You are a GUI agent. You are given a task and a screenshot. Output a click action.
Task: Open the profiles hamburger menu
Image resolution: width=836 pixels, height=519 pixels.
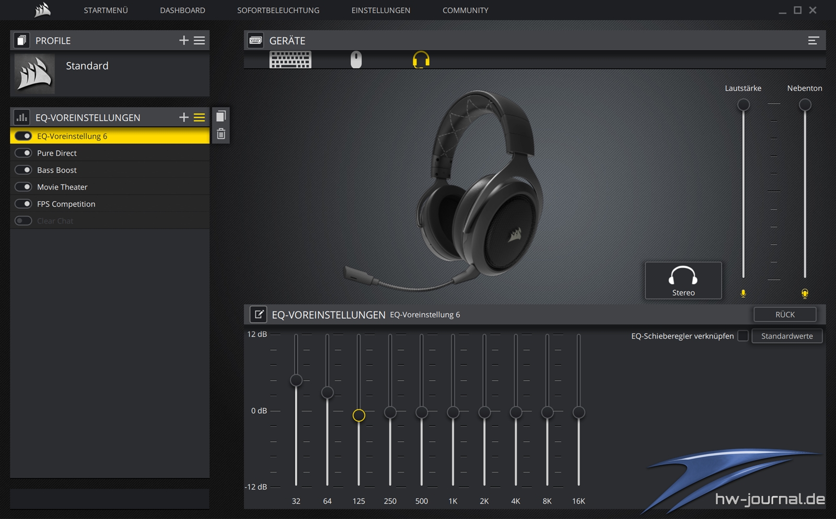point(200,40)
